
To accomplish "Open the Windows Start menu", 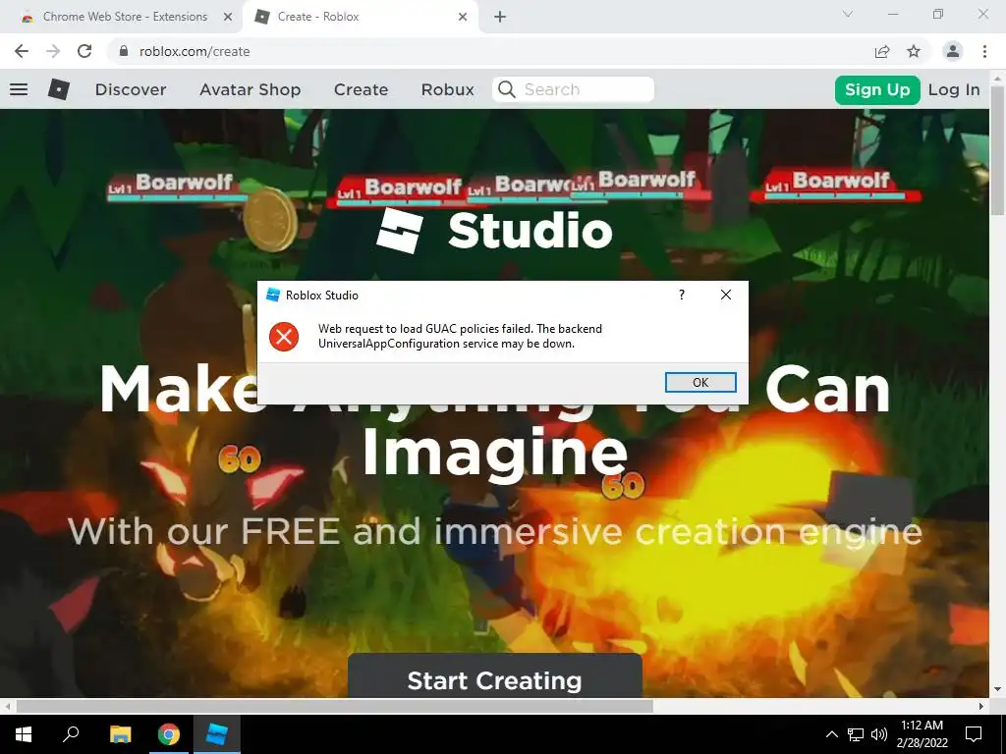I will click(x=24, y=734).
